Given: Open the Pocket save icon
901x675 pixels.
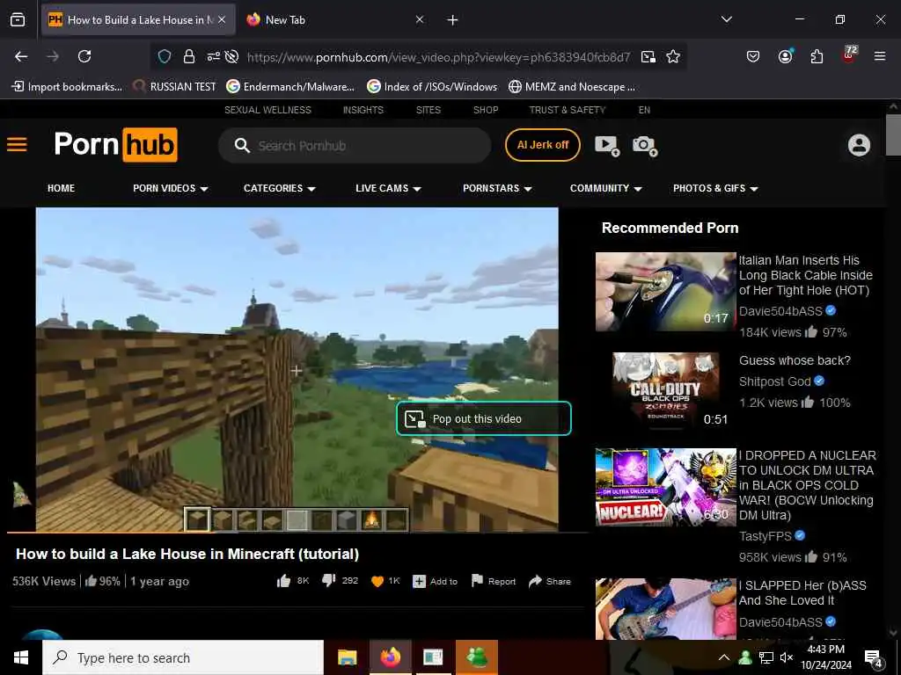Looking at the screenshot, I should (753, 56).
